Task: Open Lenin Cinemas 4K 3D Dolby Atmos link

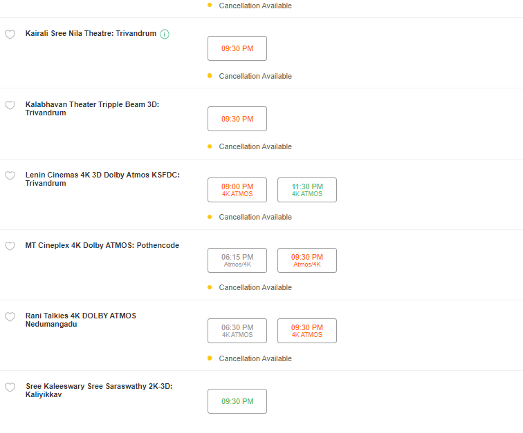Action: click(102, 179)
